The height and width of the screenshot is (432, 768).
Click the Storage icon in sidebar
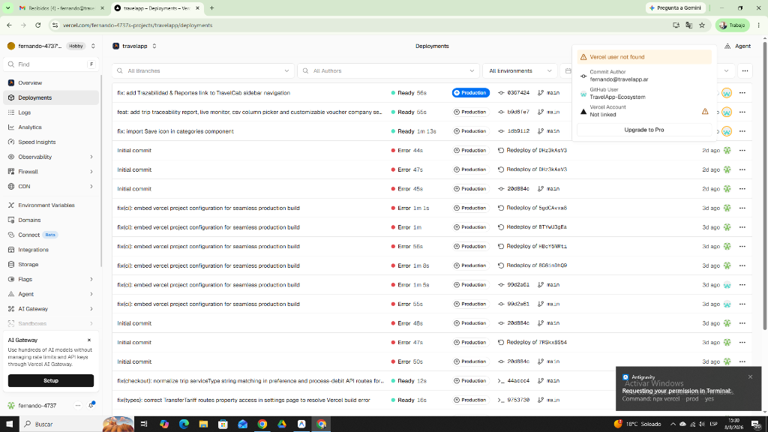(x=11, y=265)
